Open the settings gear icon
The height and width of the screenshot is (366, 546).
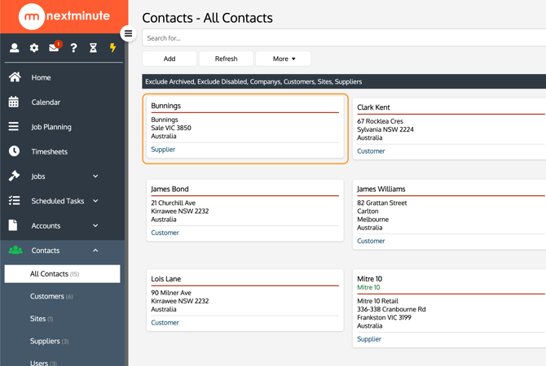(x=34, y=48)
